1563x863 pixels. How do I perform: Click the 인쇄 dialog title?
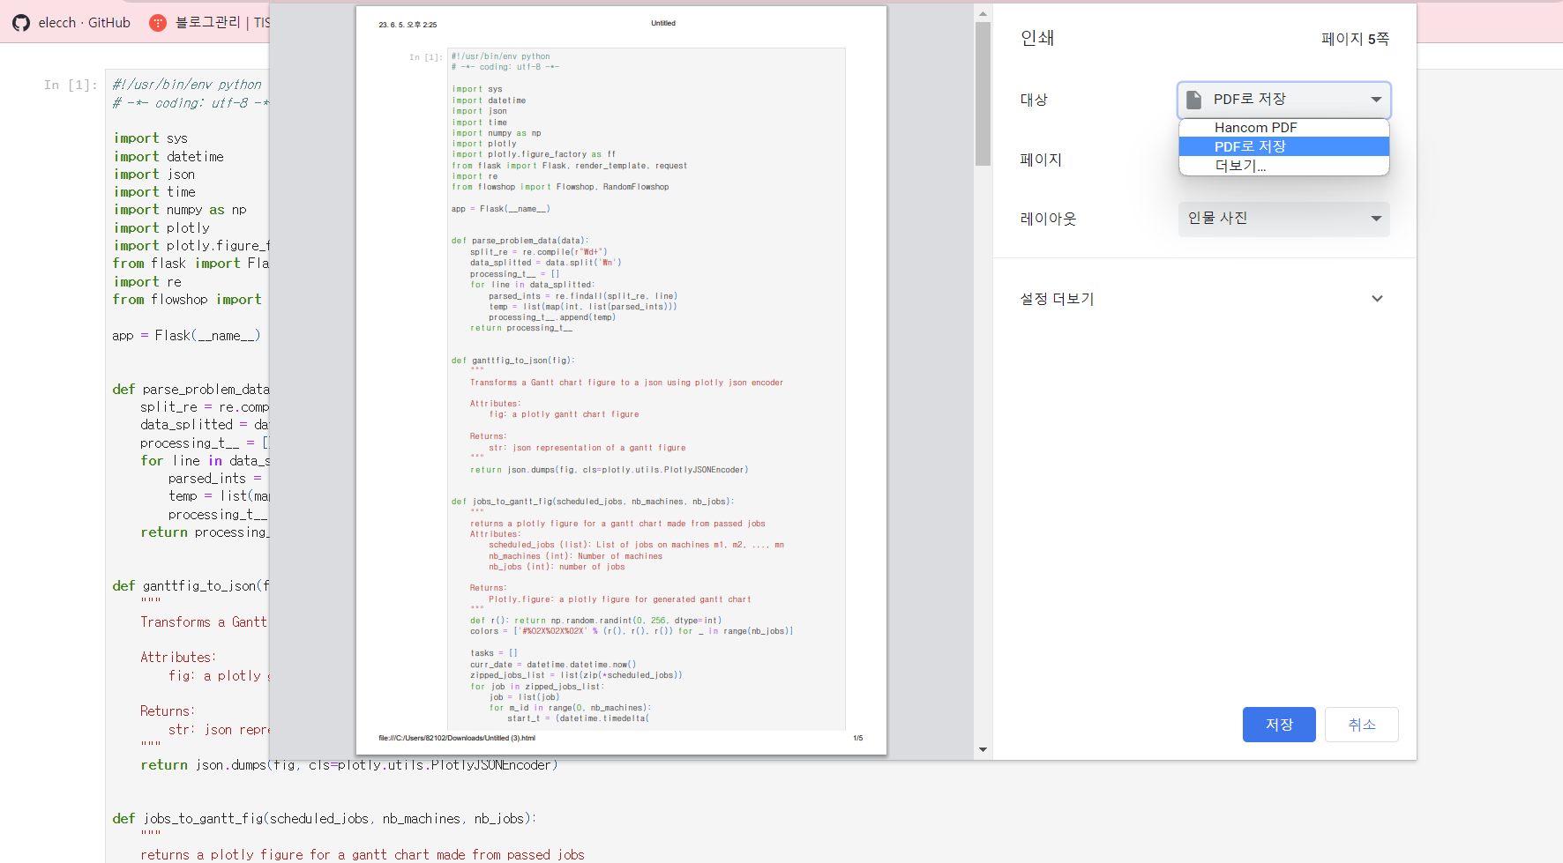pos(1037,38)
